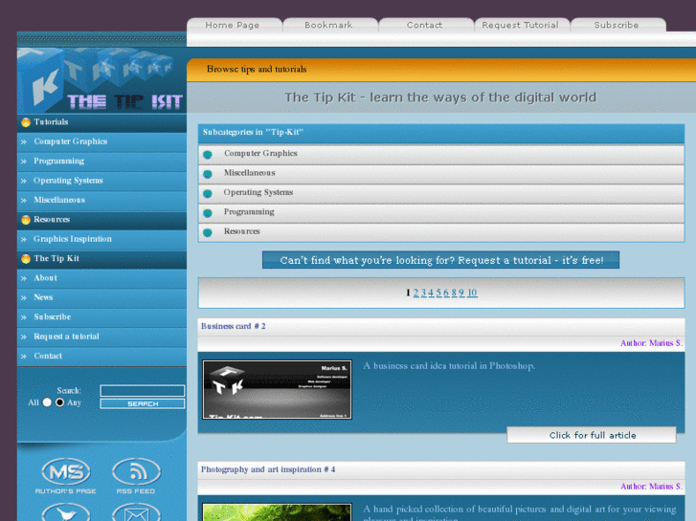
Task: Open the Miscellaneous subcategory row
Action: (441, 174)
